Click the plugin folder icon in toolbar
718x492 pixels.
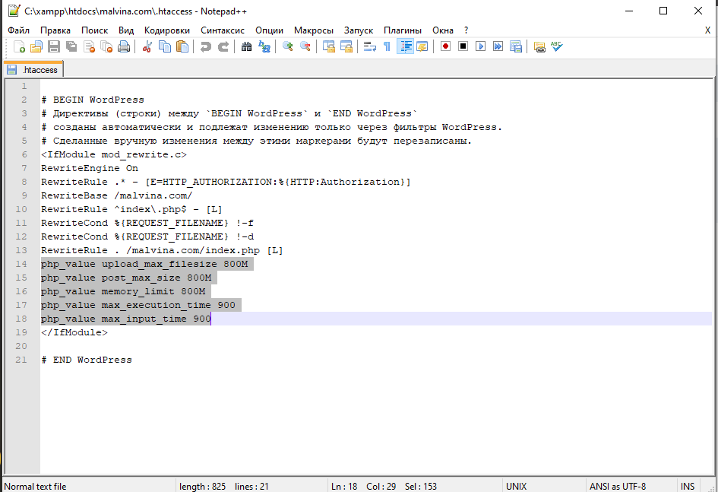(539, 46)
